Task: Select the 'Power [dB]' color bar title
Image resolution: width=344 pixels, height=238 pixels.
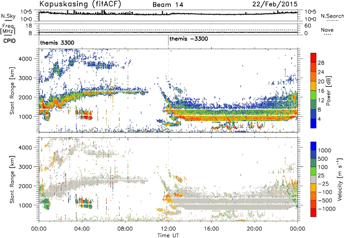Action: pos(328,91)
